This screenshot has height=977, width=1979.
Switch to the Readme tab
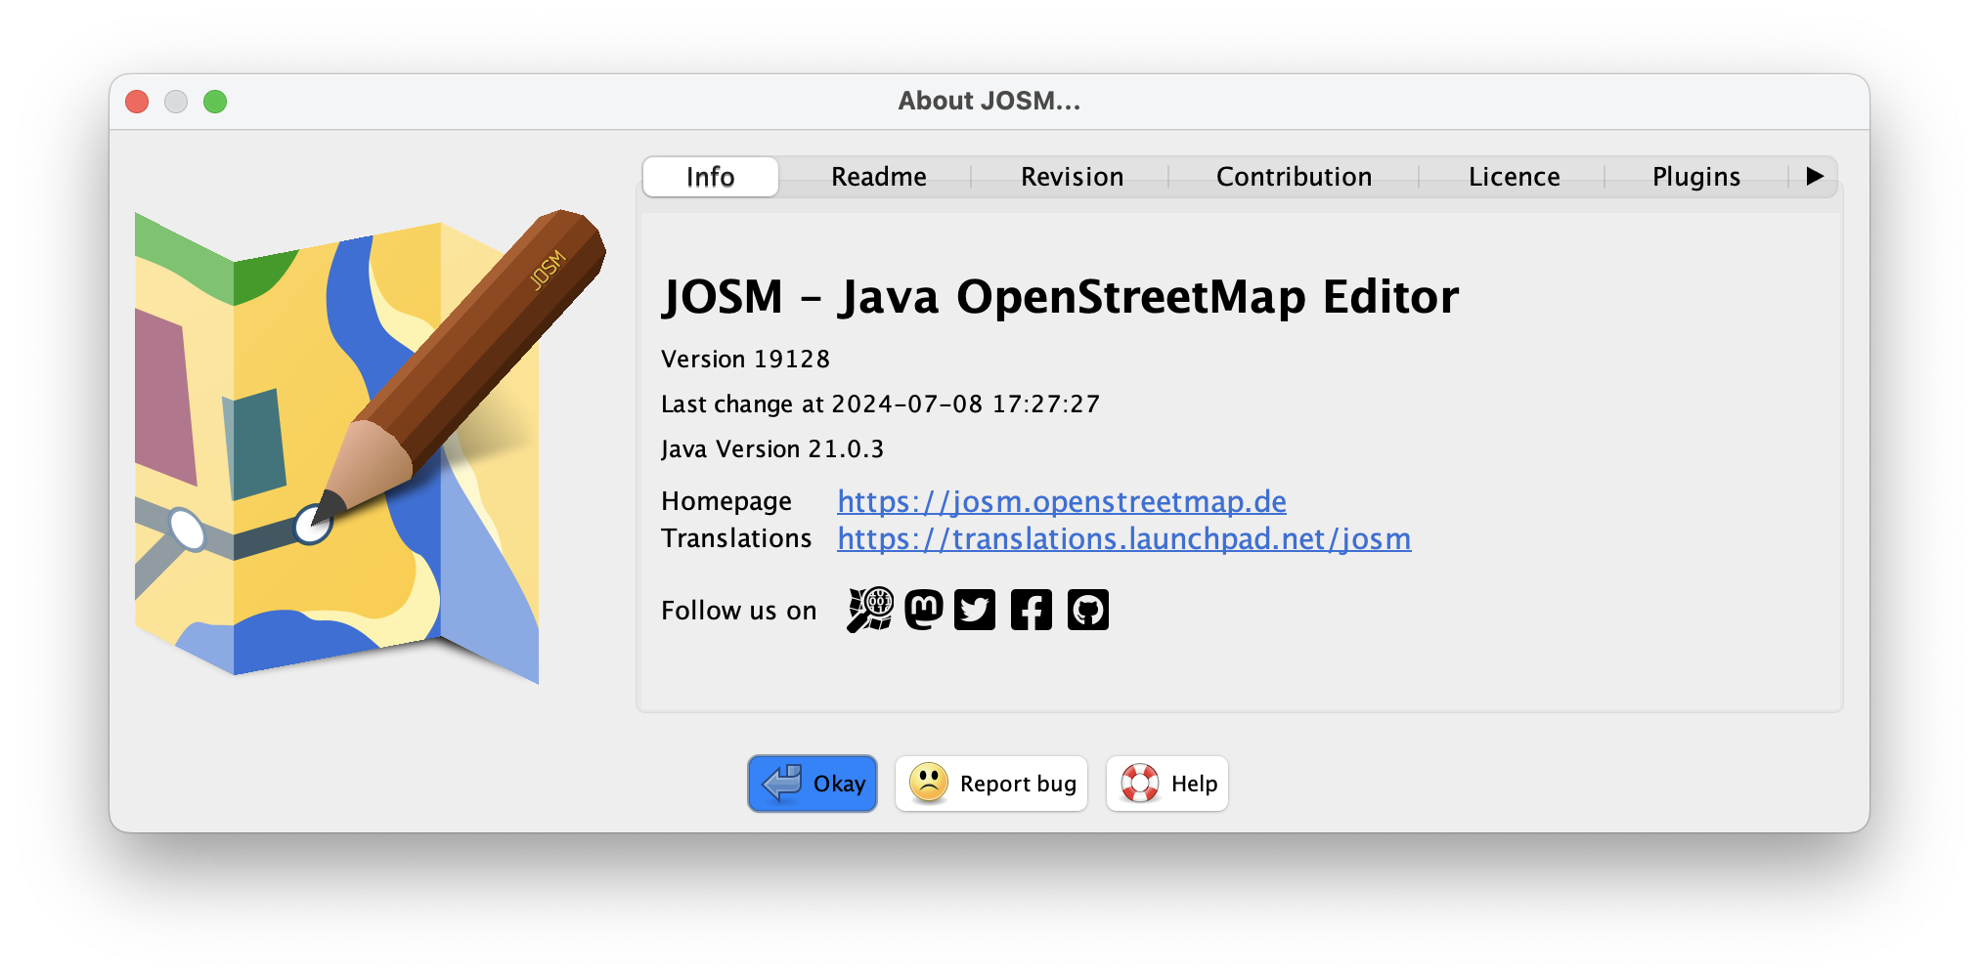[879, 177]
